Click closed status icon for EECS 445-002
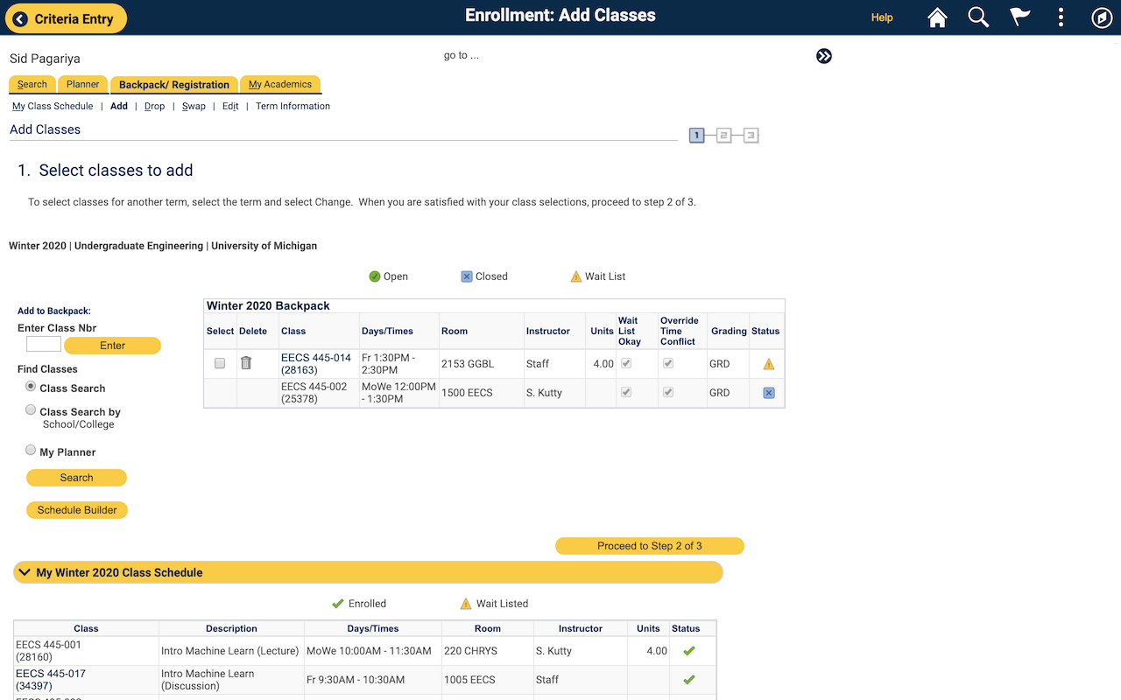The width and height of the screenshot is (1121, 700). point(769,393)
